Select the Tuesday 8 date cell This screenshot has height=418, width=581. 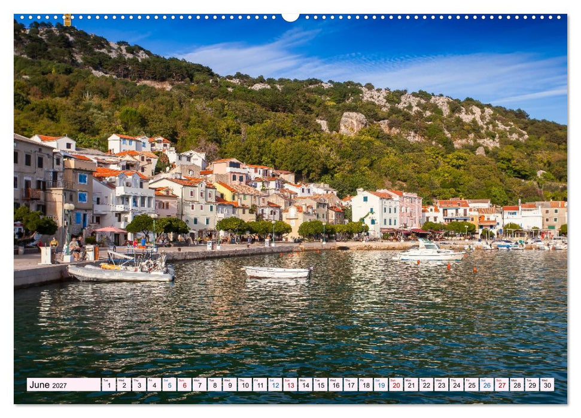click(215, 385)
